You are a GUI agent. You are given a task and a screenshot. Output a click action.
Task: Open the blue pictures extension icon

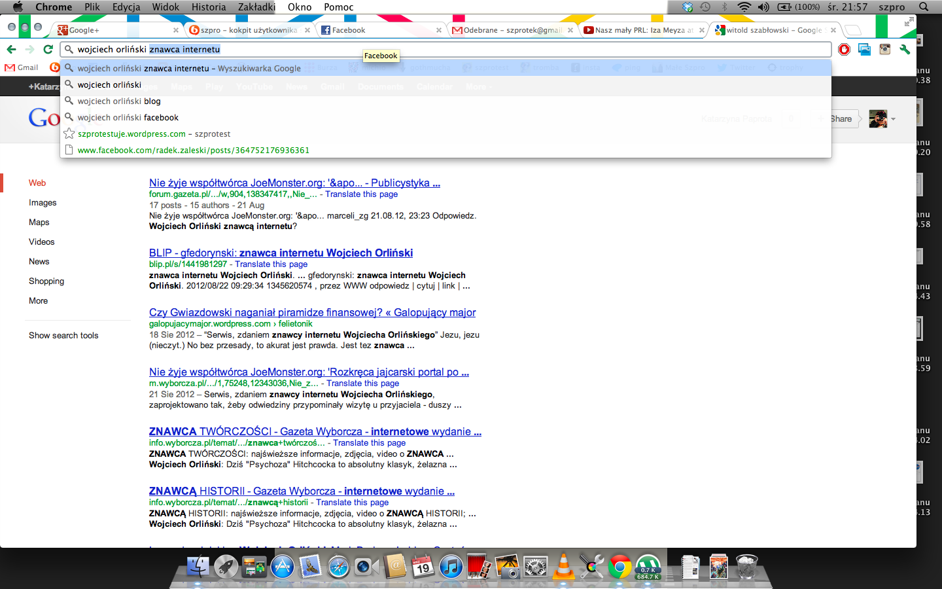864,49
